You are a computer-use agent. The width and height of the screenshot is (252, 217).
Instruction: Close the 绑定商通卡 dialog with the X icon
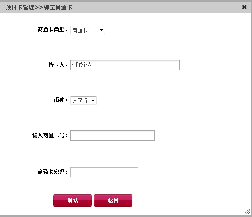(244, 7)
